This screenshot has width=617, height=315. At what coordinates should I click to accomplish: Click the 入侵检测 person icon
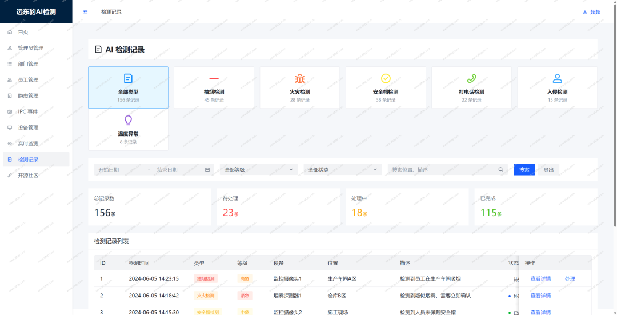pyautogui.click(x=557, y=78)
